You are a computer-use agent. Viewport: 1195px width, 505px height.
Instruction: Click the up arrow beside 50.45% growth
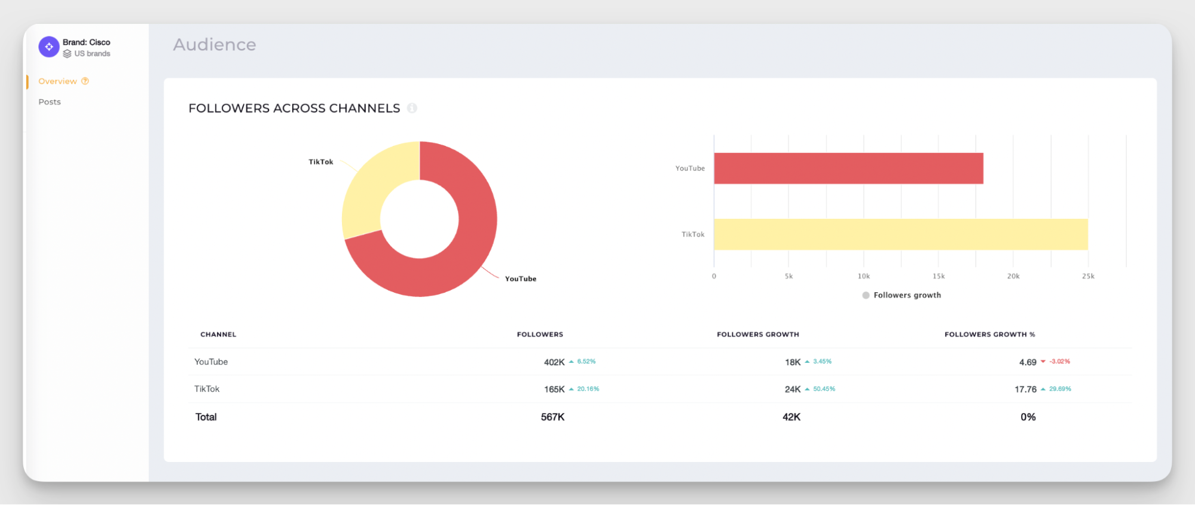click(x=807, y=389)
